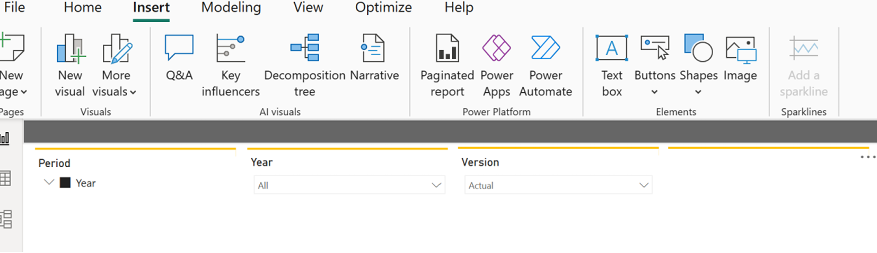The image size is (877, 253).
Task: Click the Period slicer title
Action: 54,163
